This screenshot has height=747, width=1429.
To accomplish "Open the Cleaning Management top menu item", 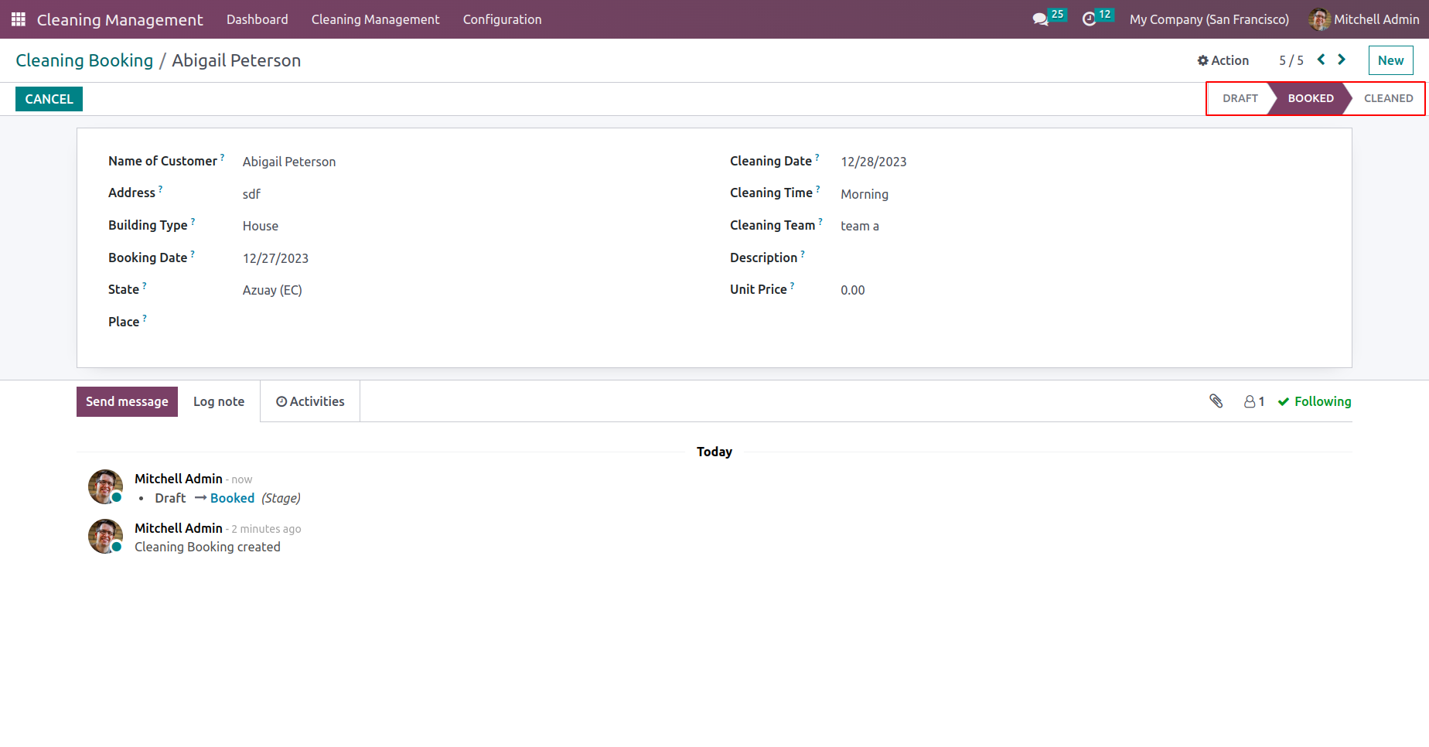I will click(x=376, y=19).
